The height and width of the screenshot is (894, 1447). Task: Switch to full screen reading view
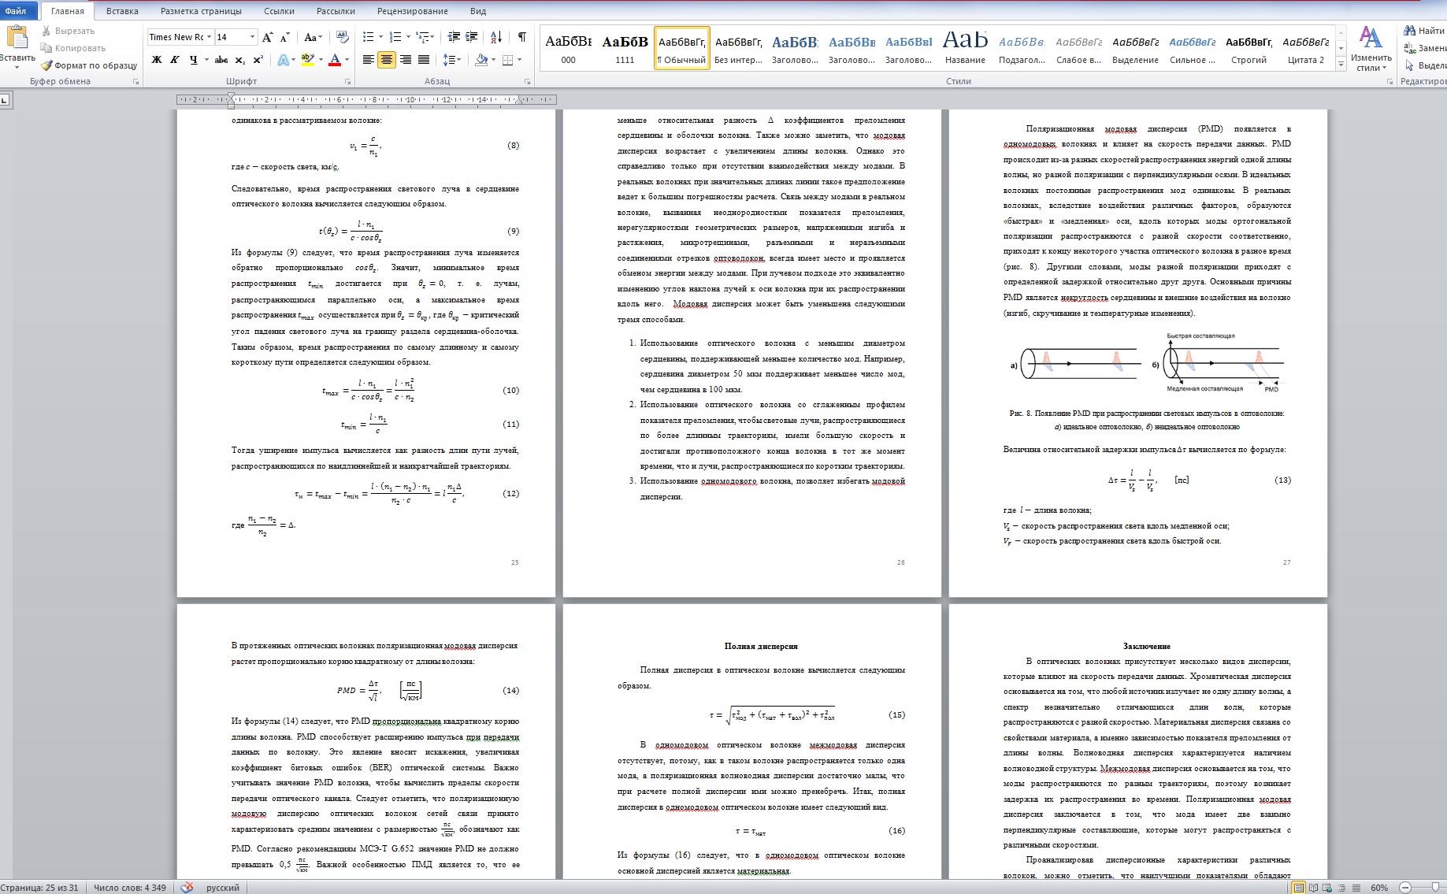(x=1313, y=888)
